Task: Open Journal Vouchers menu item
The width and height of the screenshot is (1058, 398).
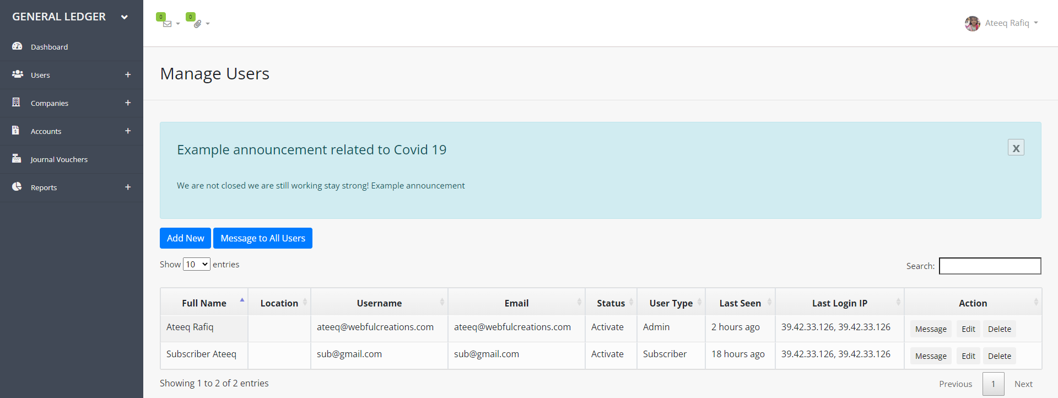Action: [x=59, y=159]
